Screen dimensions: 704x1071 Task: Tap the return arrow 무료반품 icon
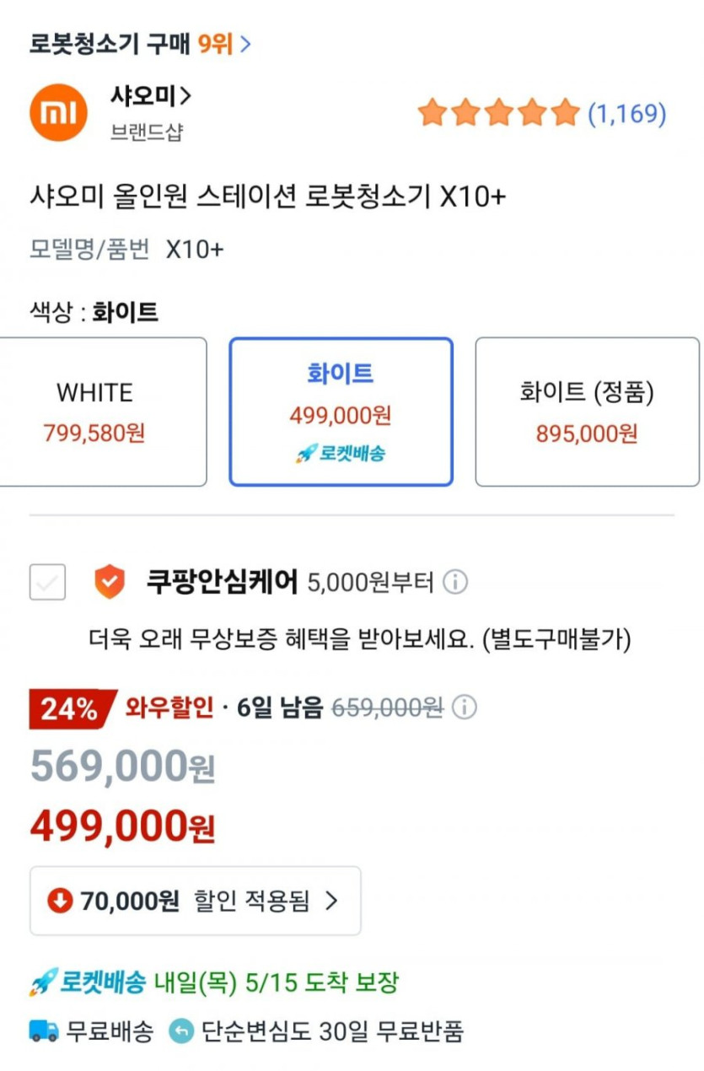tap(180, 1031)
